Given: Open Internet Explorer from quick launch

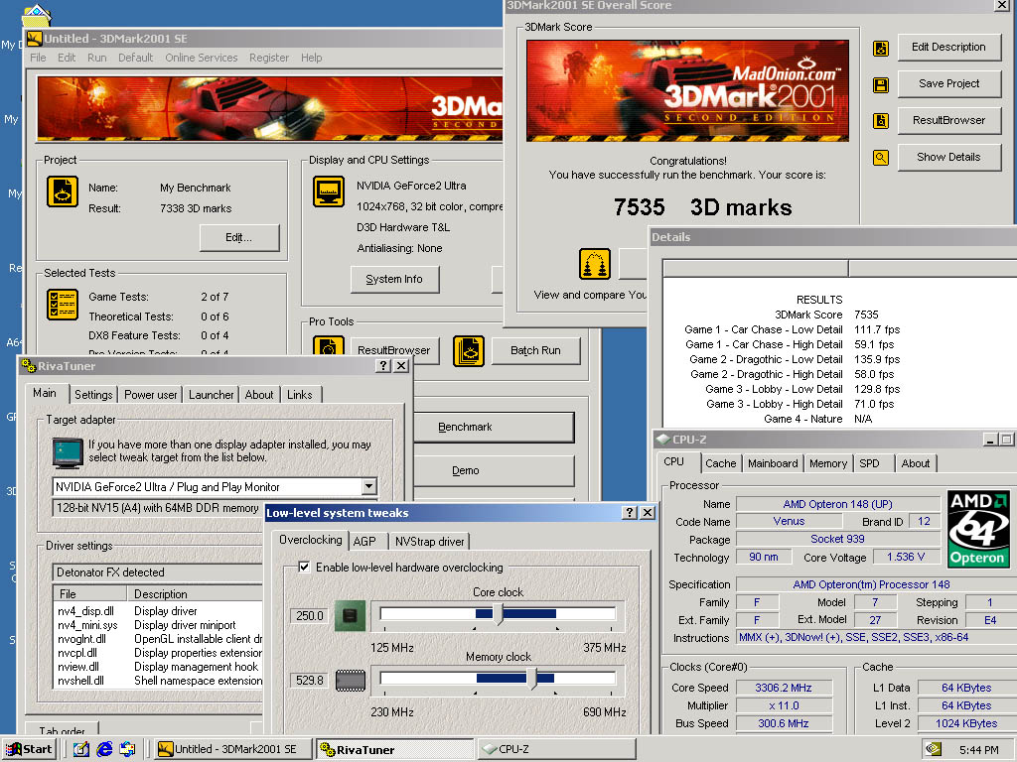Looking at the screenshot, I should pos(103,749).
